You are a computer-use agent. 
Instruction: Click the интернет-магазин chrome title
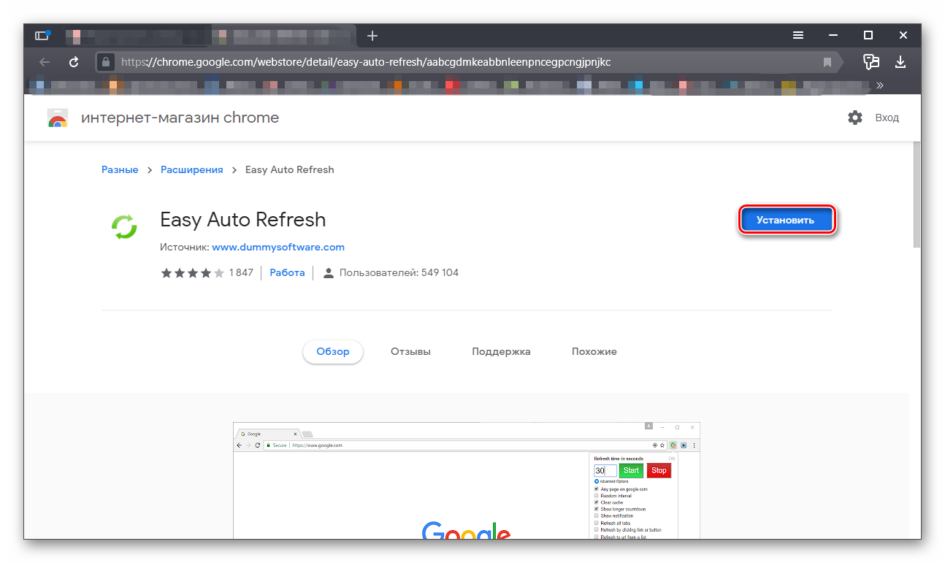(180, 118)
